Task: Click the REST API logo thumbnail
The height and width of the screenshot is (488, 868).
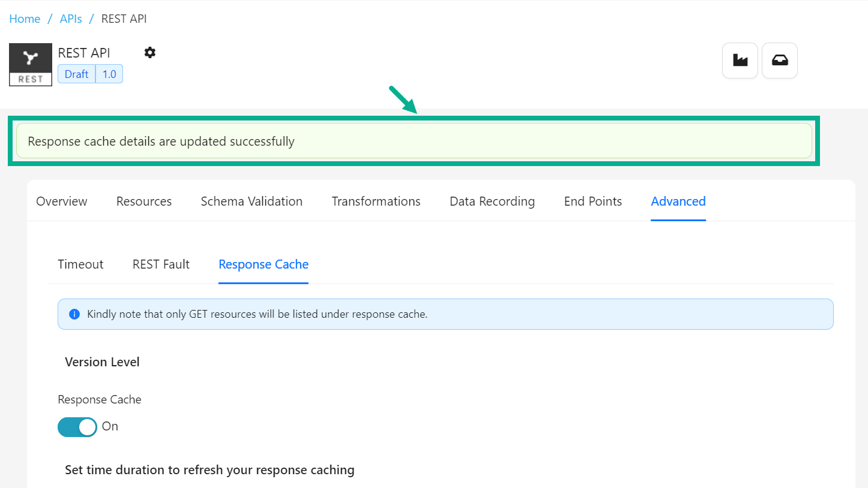Action: point(31,65)
